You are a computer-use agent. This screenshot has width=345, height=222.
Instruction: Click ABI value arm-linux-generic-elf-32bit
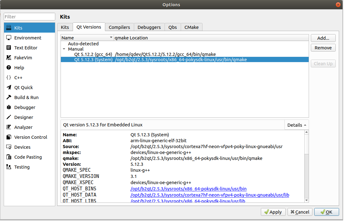click(158, 141)
